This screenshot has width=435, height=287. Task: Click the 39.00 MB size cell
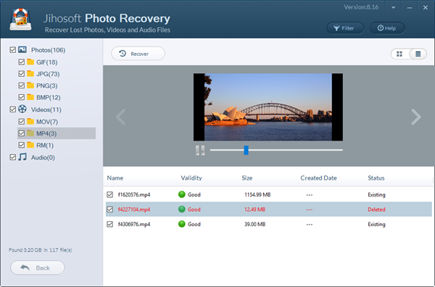(254, 224)
